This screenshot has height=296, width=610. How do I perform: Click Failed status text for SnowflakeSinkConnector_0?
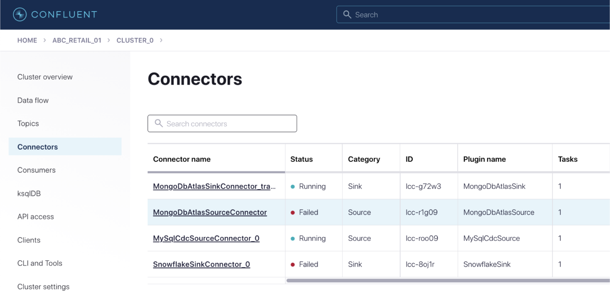click(309, 264)
